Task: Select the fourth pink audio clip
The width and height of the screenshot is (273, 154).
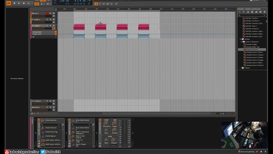Action: [x=144, y=27]
